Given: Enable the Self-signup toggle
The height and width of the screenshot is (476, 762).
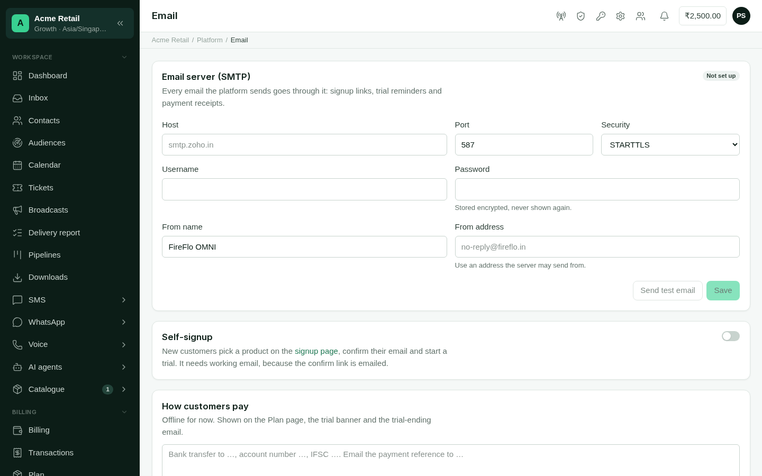Looking at the screenshot, I should [x=730, y=336].
